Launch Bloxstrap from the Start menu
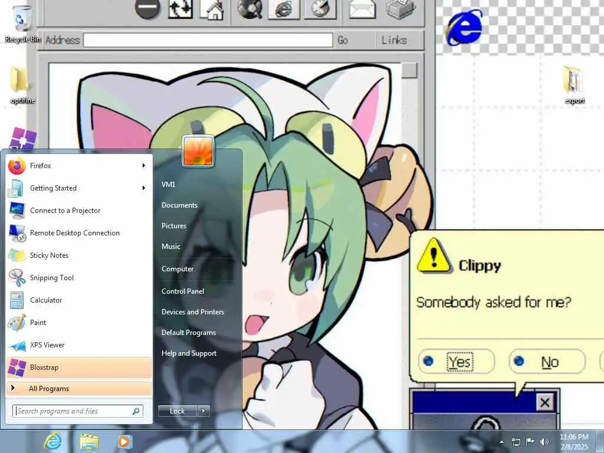Viewport: 604px width, 453px height. 79,367
